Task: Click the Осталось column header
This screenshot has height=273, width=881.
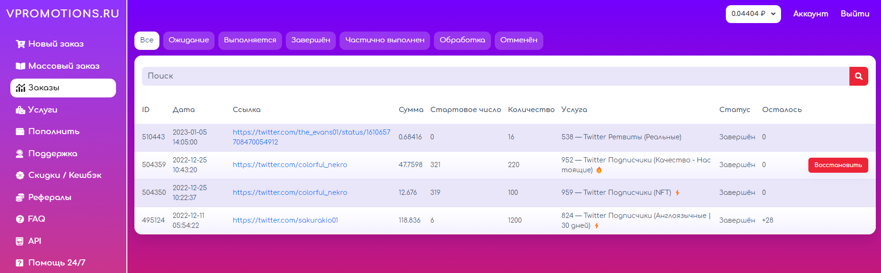Action: pyautogui.click(x=782, y=110)
